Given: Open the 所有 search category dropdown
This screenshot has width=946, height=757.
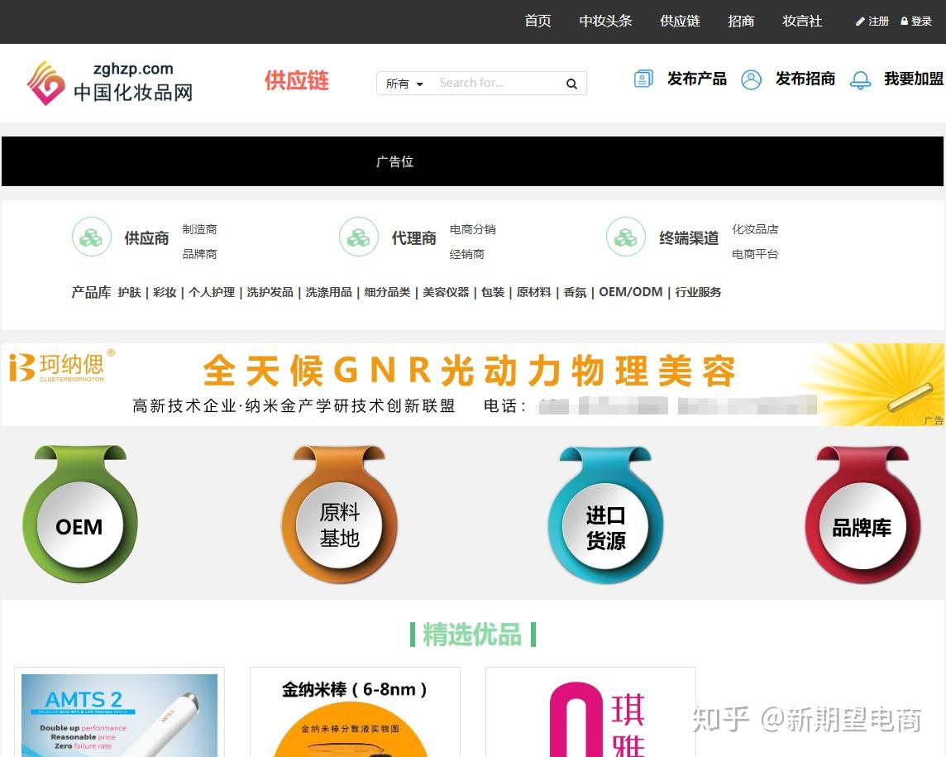Looking at the screenshot, I should pyautogui.click(x=404, y=84).
